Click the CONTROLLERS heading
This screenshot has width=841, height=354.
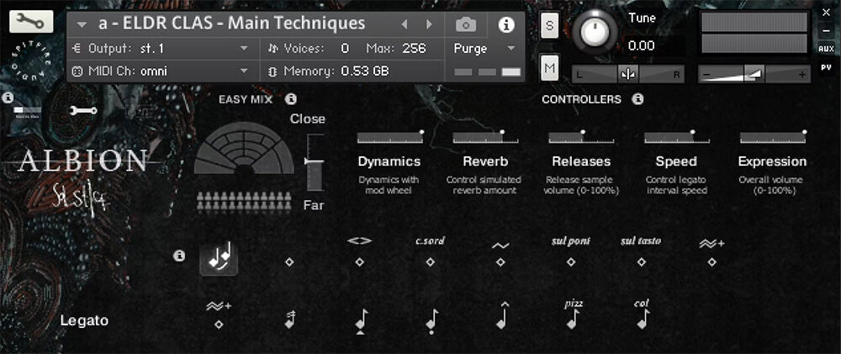tap(581, 99)
